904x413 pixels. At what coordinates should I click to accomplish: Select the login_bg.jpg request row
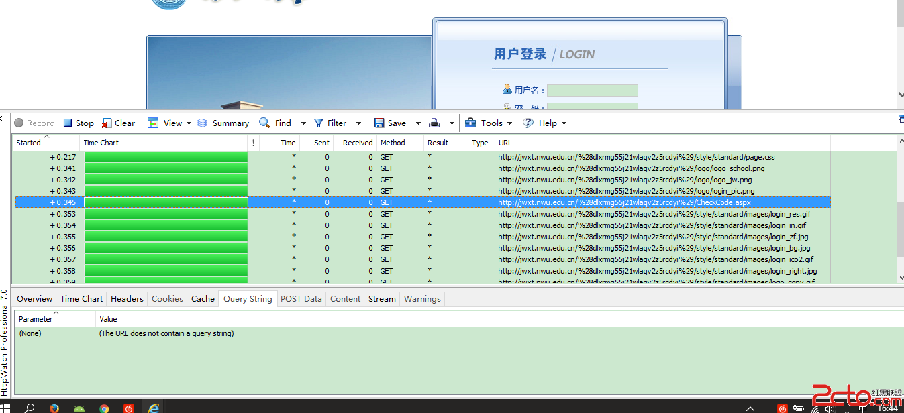tap(423, 248)
